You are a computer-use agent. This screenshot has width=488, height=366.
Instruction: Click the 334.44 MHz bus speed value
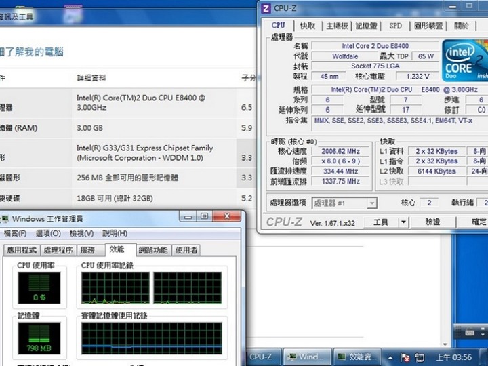tap(340, 171)
